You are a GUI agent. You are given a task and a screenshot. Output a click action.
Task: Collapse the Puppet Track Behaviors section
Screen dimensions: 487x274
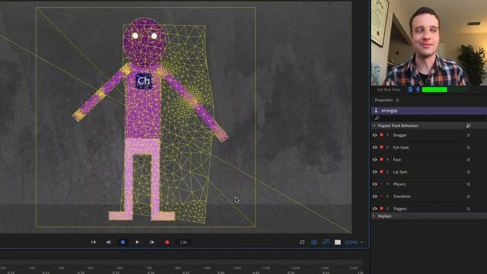(374, 126)
